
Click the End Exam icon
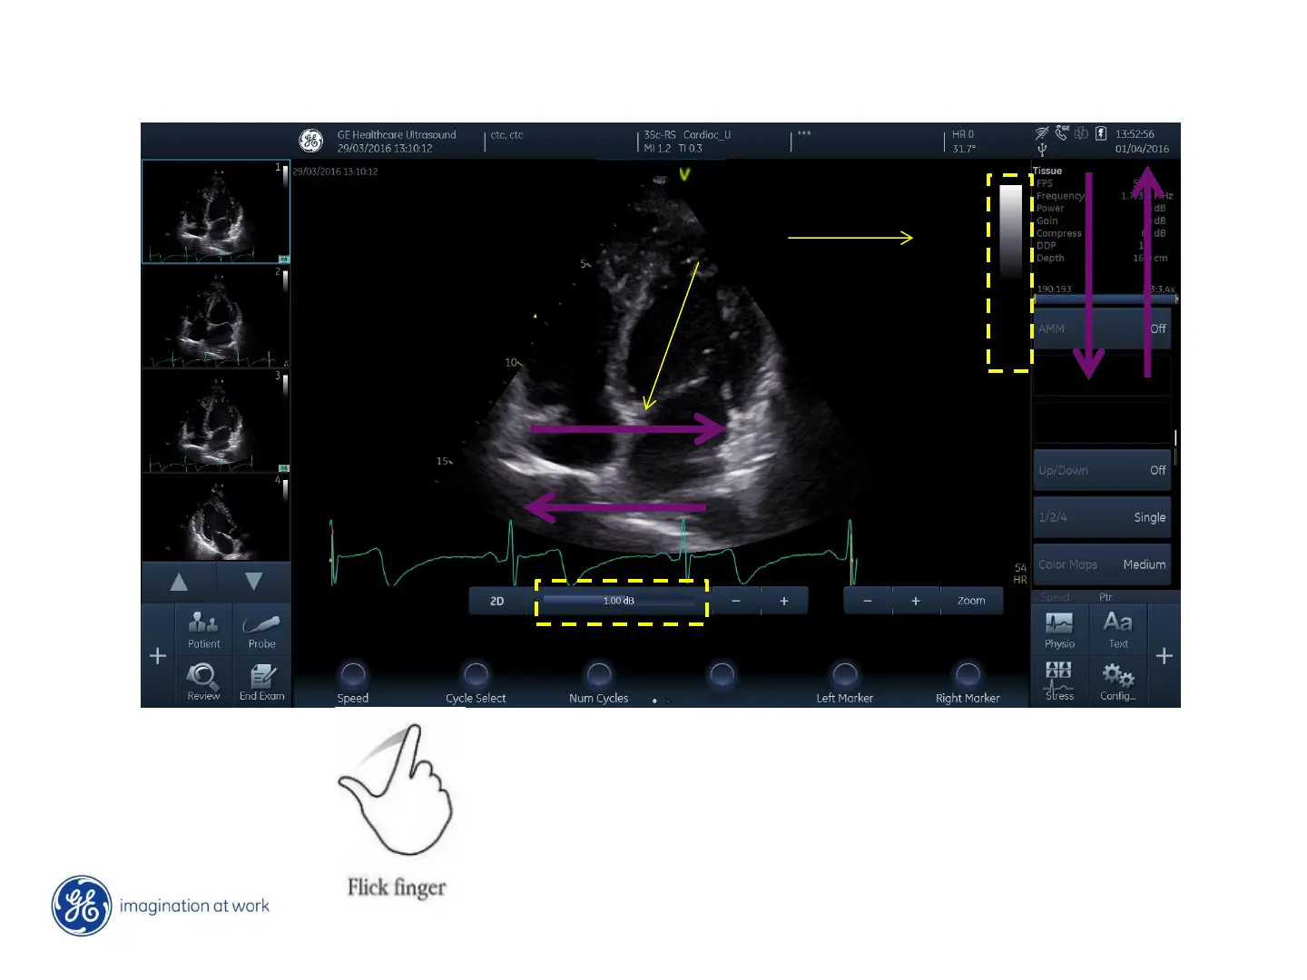coord(261,681)
